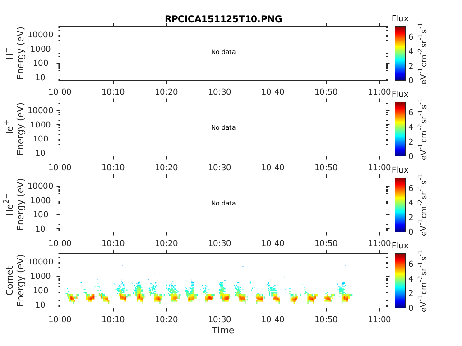Click the 4 label on He+ colorbar
This screenshot has width=462, height=346.
tap(411, 127)
